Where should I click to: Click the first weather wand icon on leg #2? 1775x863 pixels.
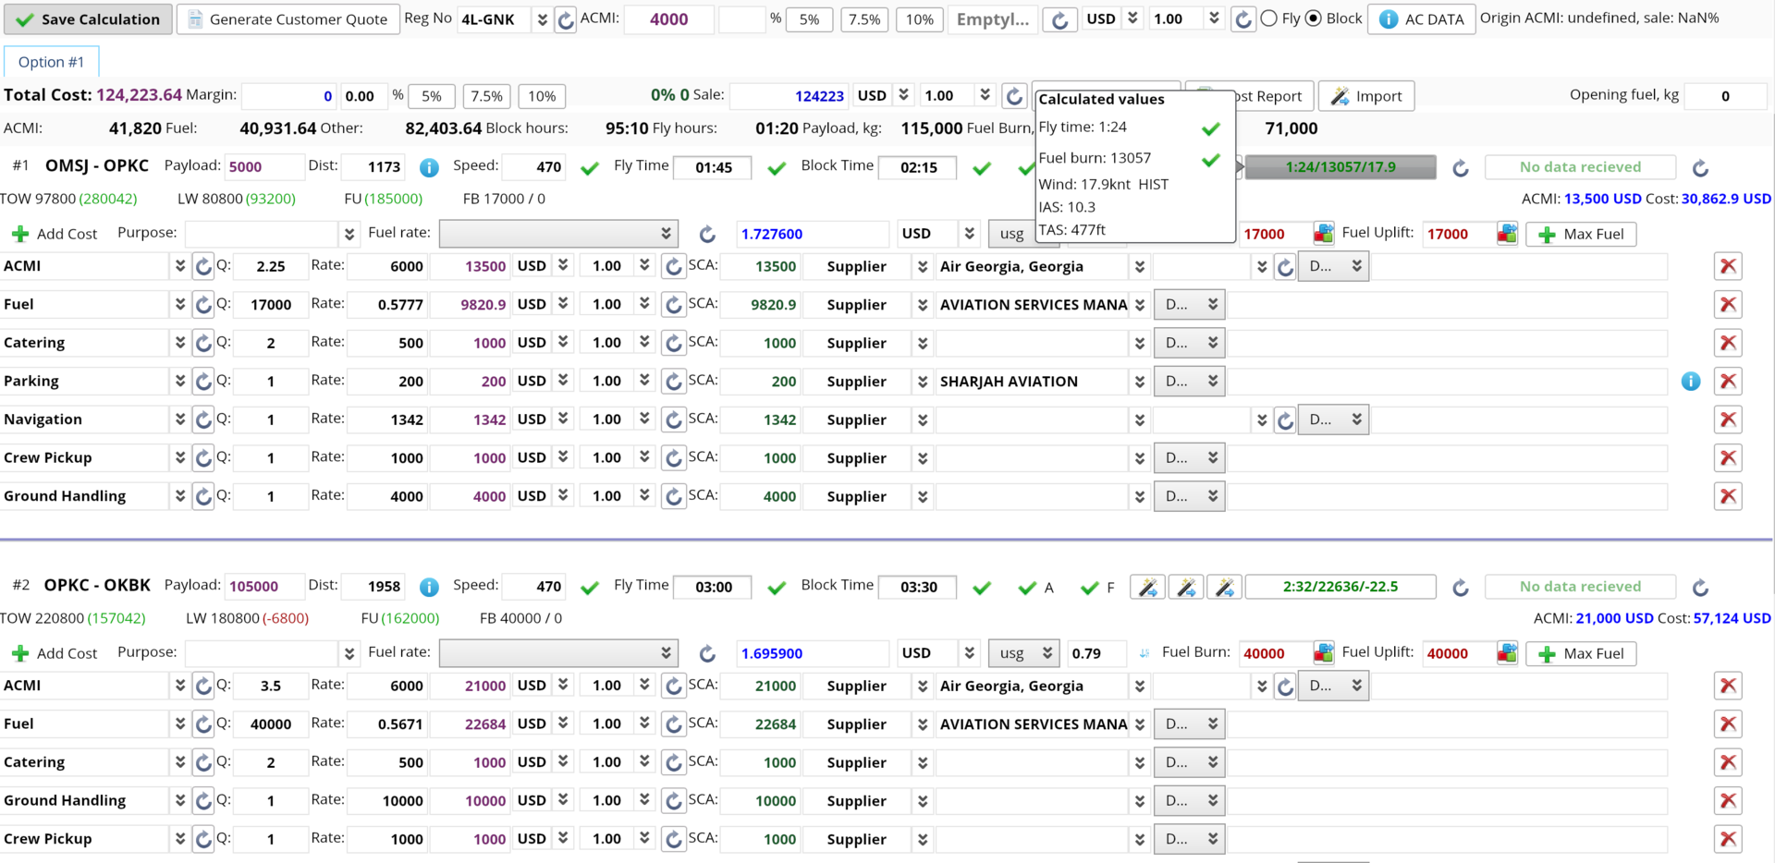pyautogui.click(x=1146, y=586)
